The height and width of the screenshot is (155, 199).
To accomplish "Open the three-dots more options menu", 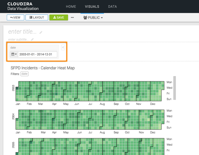I will click(x=72, y=18).
